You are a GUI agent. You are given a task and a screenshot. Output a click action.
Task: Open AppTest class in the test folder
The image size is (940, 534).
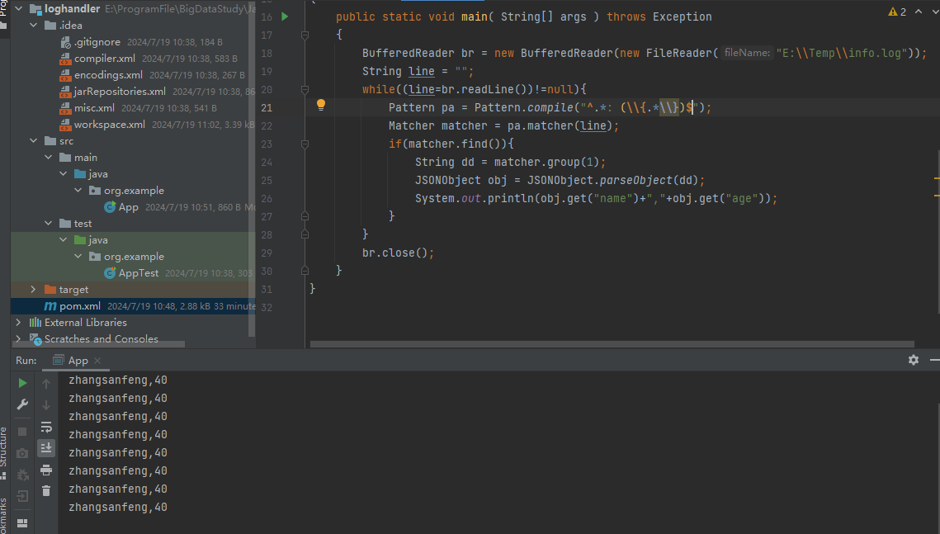tap(138, 273)
